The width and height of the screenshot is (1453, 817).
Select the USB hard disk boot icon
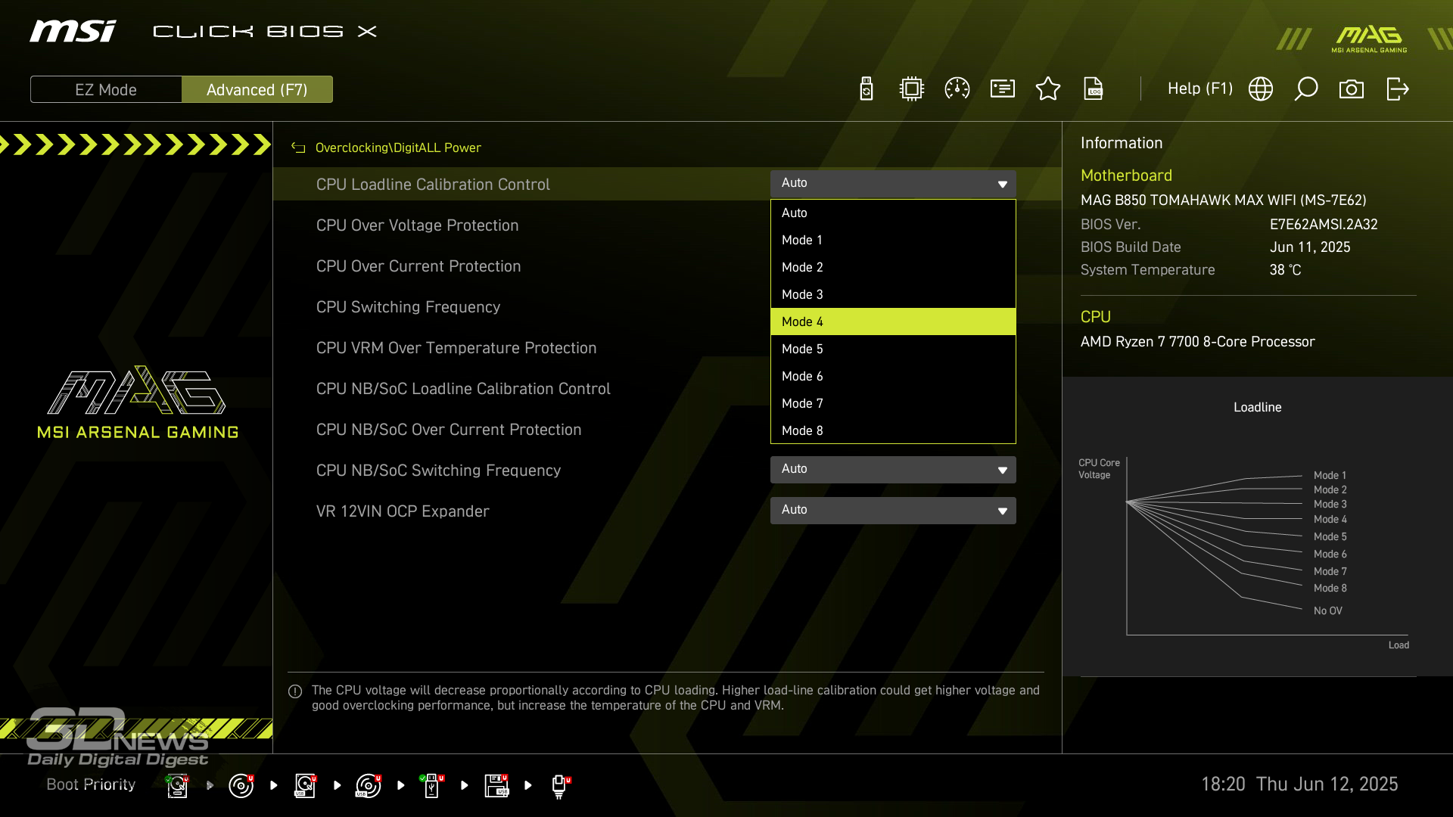coord(305,786)
